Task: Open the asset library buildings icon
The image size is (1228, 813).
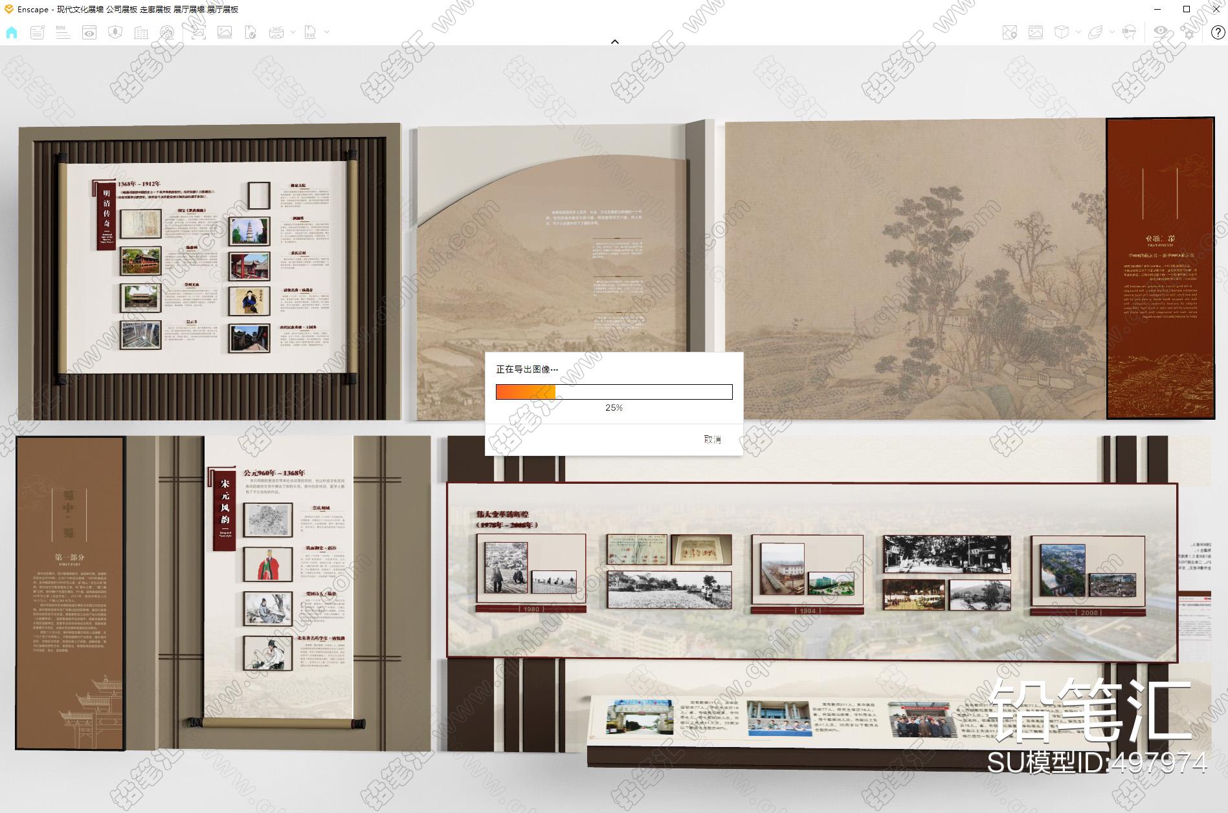Action: pos(141,32)
